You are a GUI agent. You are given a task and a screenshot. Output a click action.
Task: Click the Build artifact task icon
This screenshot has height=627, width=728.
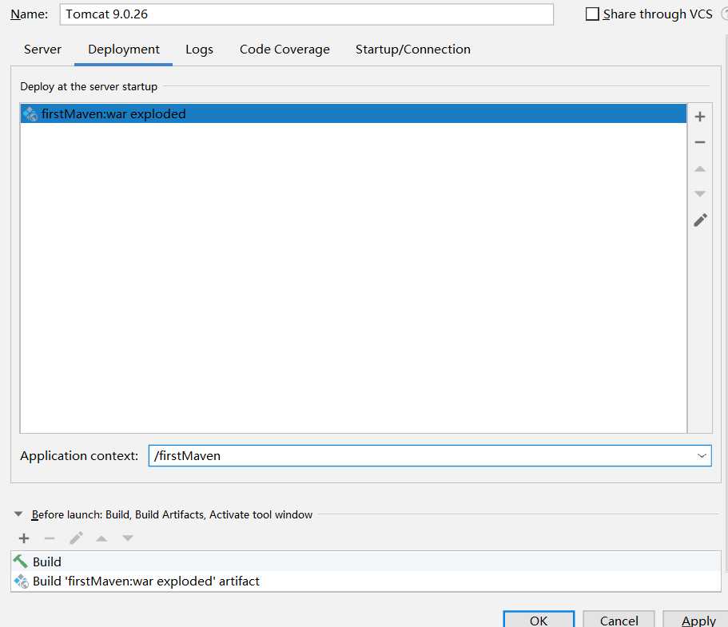click(21, 581)
